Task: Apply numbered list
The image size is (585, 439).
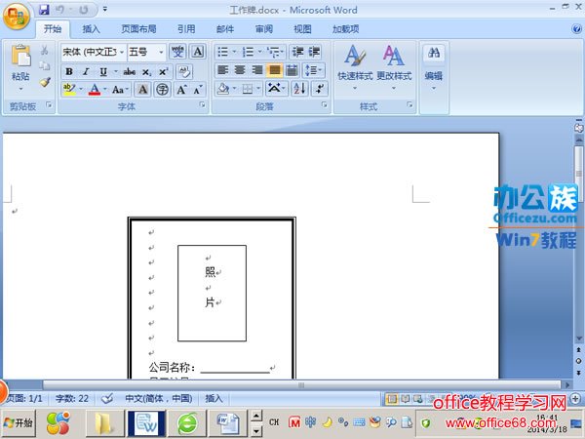Action: coord(249,52)
